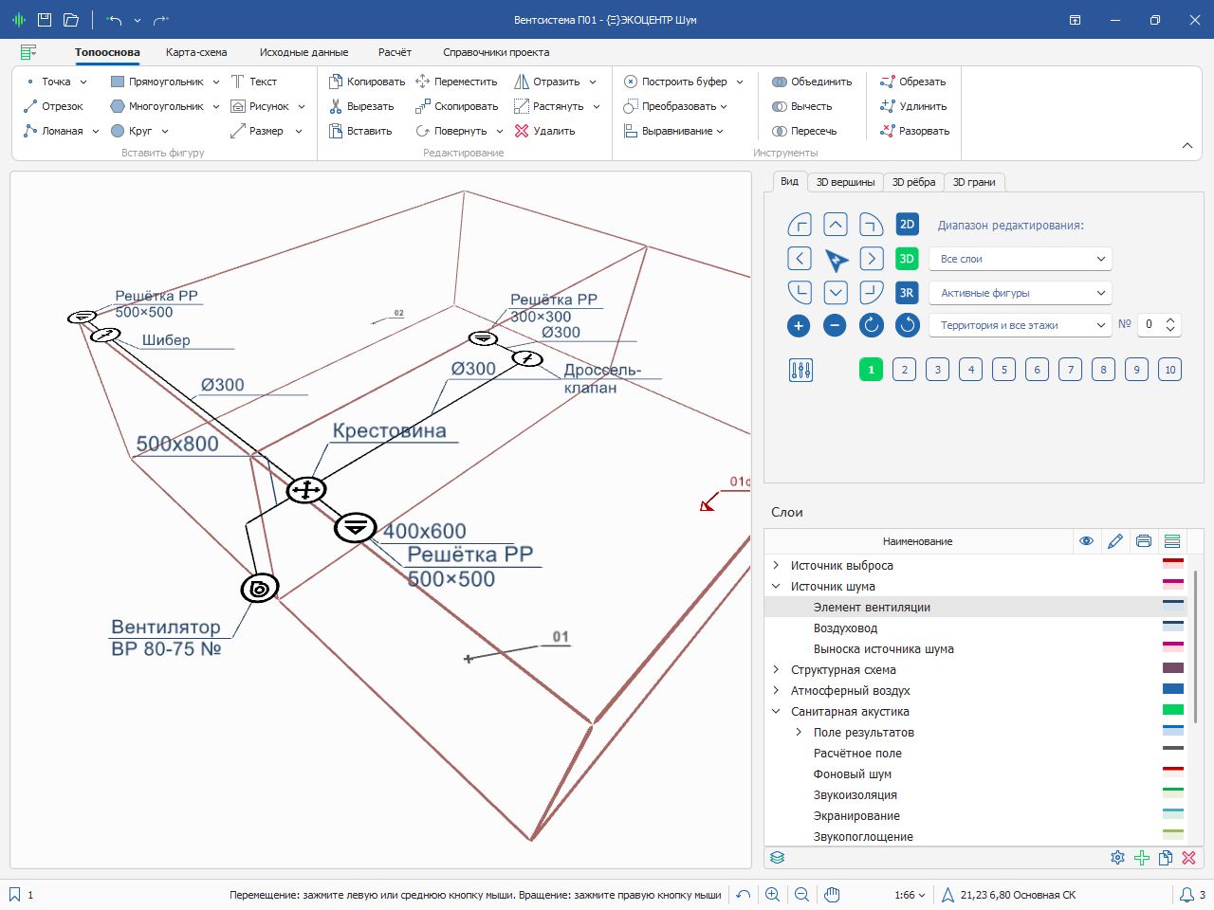Image resolution: width=1214 pixels, height=910 pixels.
Task: Activate view preset number 5
Action: click(x=1004, y=370)
